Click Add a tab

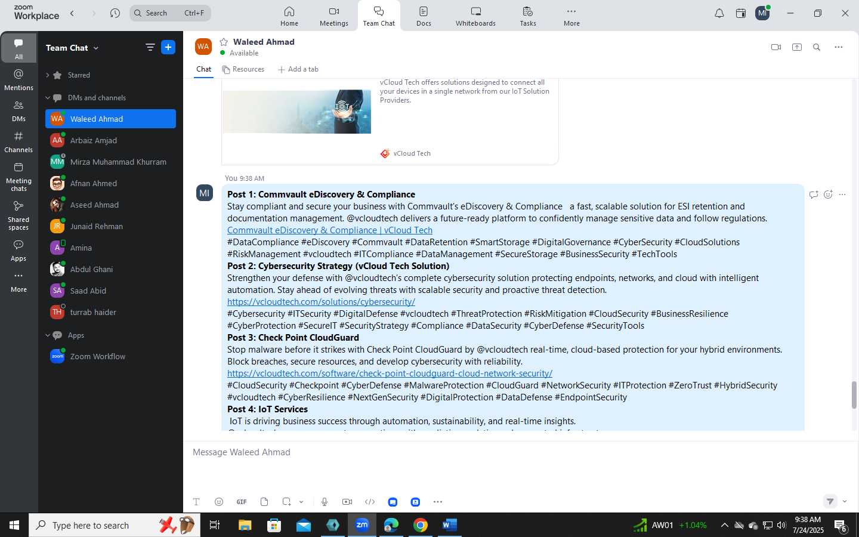(298, 69)
